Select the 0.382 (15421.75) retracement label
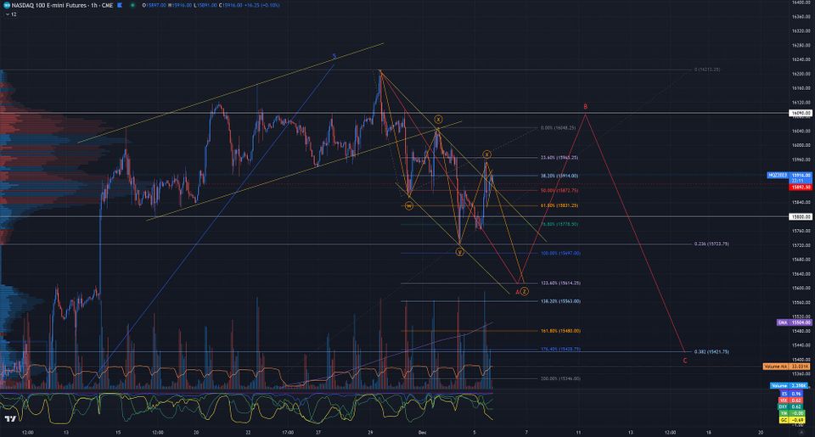 point(711,352)
